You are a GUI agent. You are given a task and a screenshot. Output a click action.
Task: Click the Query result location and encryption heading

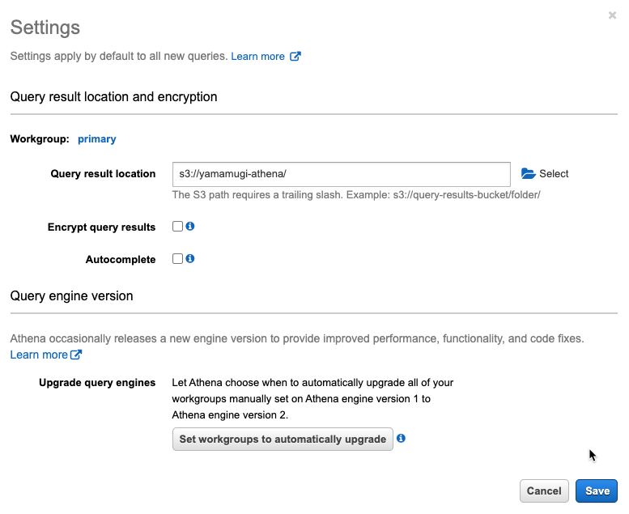tap(113, 96)
